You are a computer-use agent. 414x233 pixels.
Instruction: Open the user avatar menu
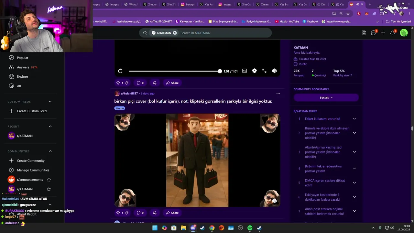pyautogui.click(x=404, y=33)
